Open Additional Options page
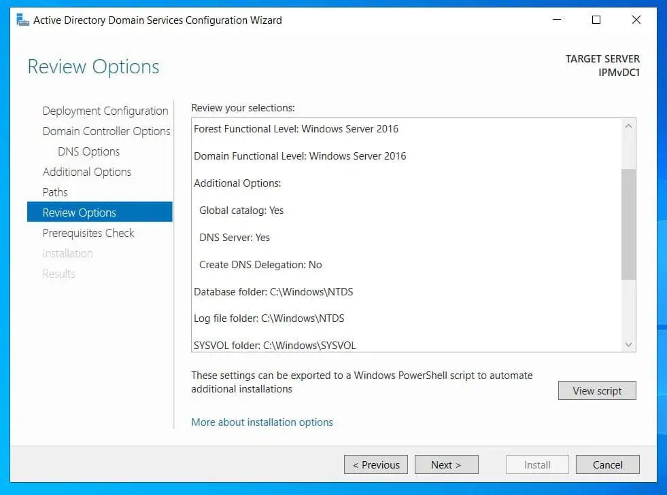 [x=87, y=172]
